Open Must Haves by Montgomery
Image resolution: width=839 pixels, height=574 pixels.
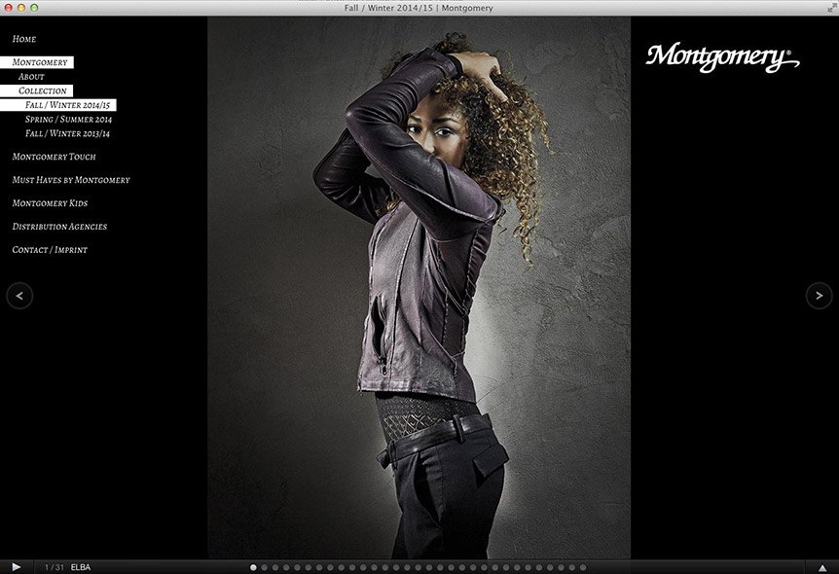click(x=71, y=180)
